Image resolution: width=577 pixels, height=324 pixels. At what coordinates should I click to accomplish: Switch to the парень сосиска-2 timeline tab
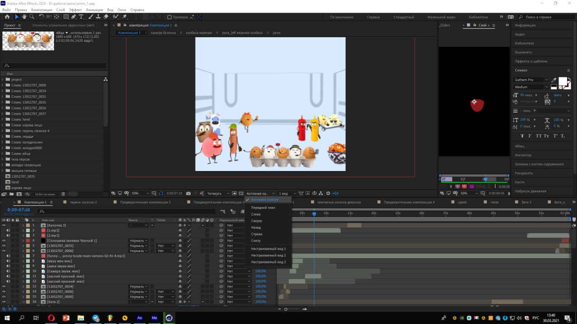(83, 202)
